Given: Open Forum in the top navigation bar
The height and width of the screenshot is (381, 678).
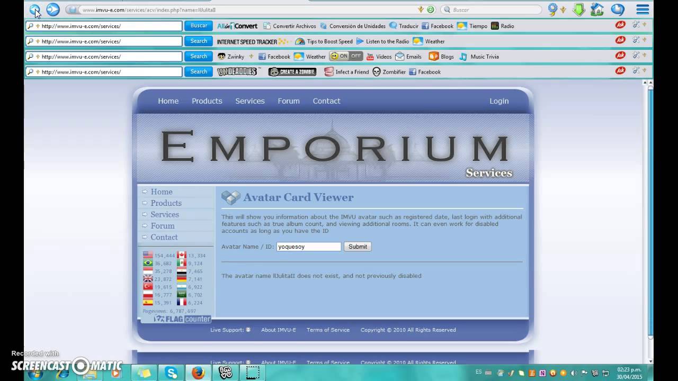Looking at the screenshot, I should [x=289, y=101].
